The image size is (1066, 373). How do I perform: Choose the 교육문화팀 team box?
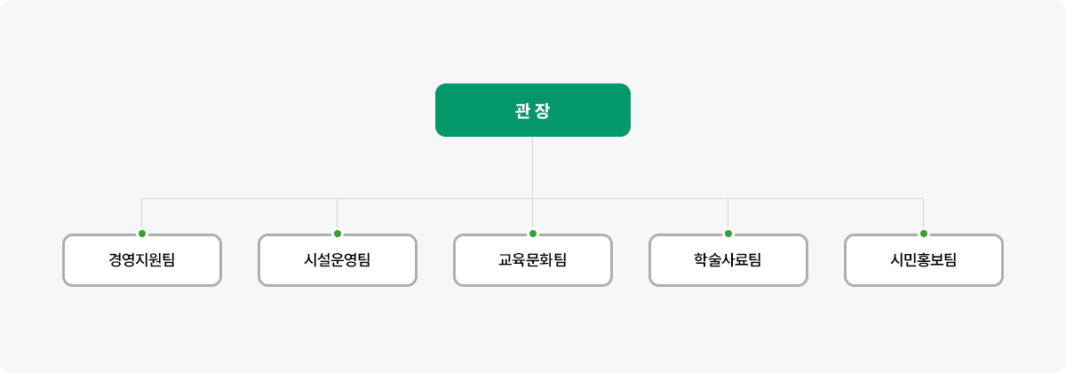click(533, 260)
